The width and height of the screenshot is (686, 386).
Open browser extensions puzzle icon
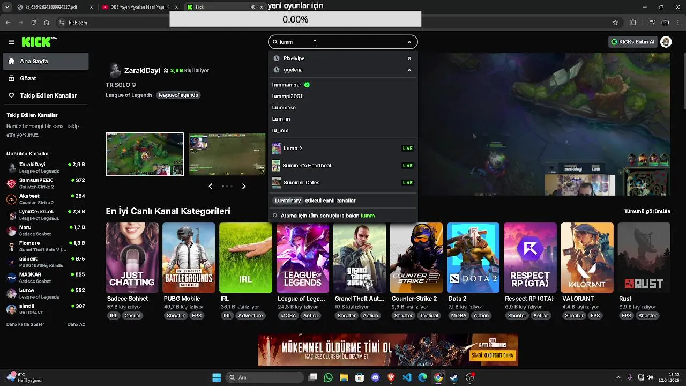633,23
